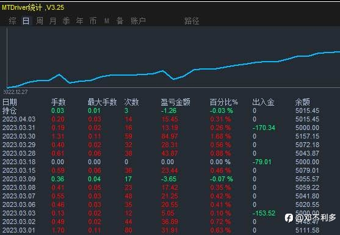This screenshot has width=340, height=235.
Task: Click the -79.01 withdrawal value
Action: point(262,162)
